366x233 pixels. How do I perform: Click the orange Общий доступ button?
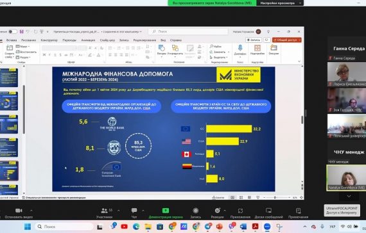(287, 40)
